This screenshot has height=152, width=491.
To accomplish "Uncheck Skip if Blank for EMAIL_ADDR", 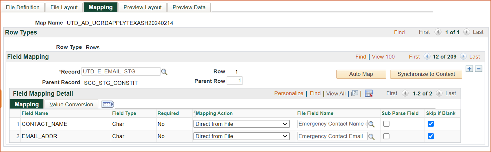I will (431, 136).
